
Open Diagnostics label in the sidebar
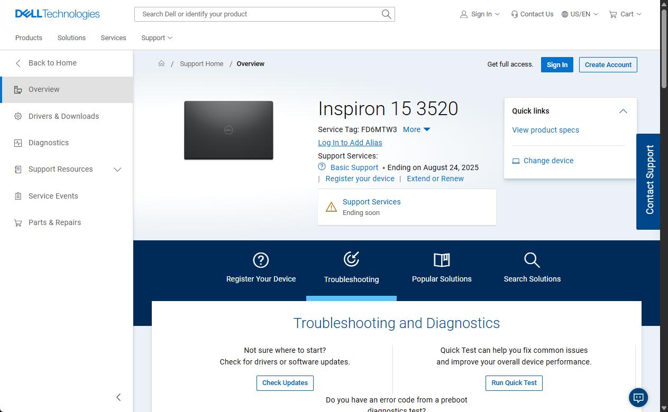coord(49,143)
